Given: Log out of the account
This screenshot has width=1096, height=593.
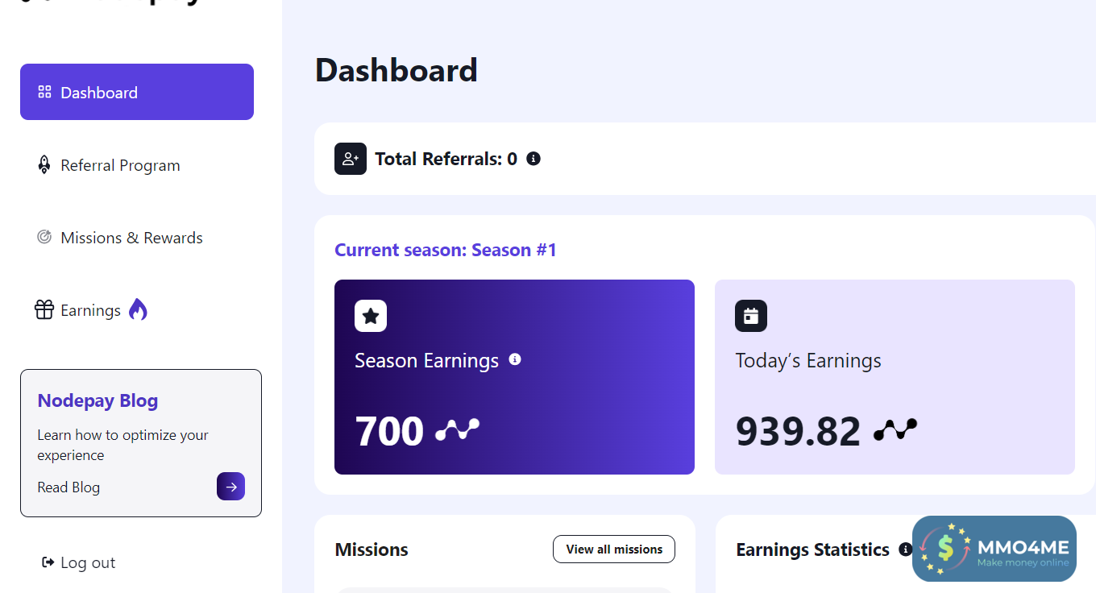Looking at the screenshot, I should [87, 562].
